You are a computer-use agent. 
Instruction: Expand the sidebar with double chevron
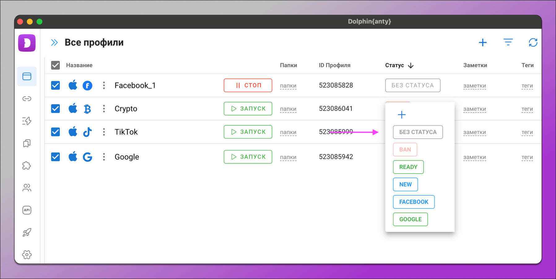[x=54, y=43]
